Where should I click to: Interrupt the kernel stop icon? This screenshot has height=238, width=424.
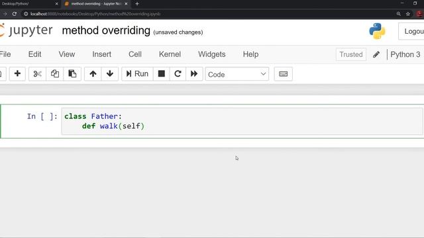pyautogui.click(x=162, y=73)
